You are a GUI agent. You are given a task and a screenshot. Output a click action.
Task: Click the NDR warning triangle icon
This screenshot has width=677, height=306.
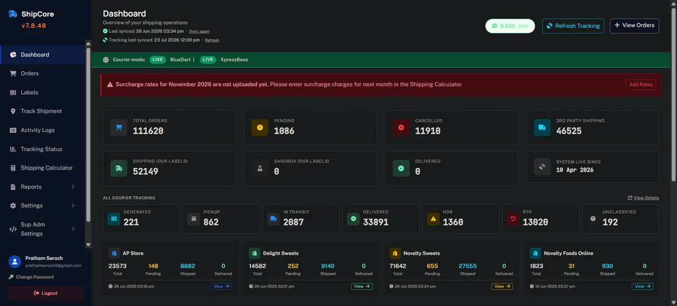pos(433,219)
